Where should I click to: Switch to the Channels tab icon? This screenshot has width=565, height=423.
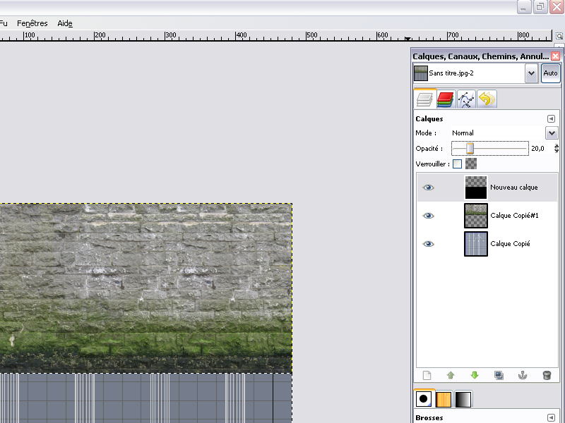tap(445, 99)
